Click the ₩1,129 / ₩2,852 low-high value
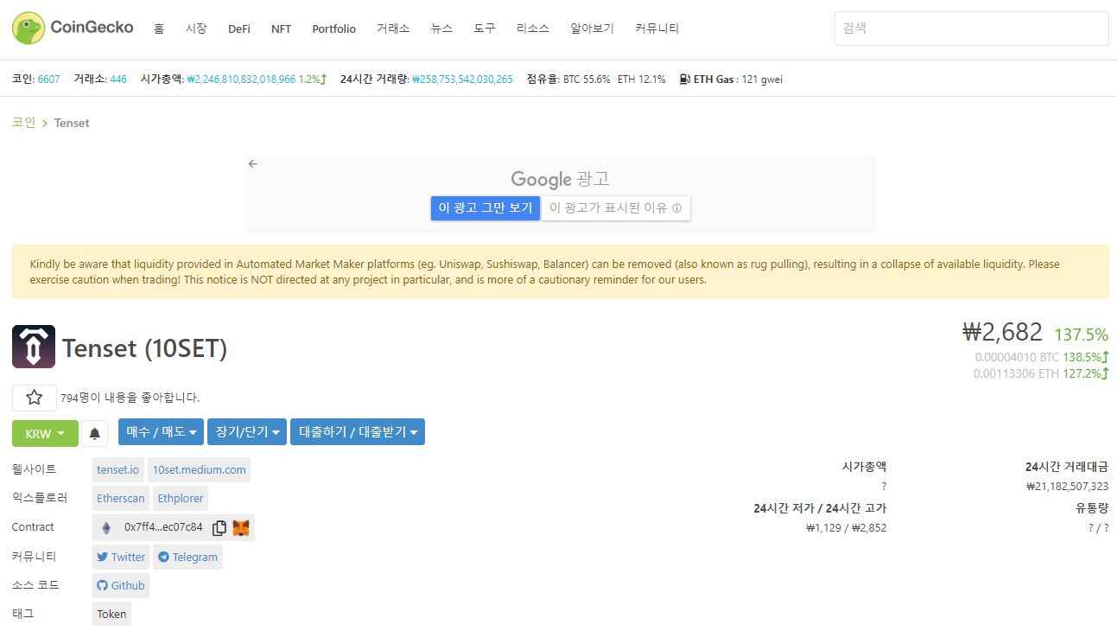 (x=846, y=528)
